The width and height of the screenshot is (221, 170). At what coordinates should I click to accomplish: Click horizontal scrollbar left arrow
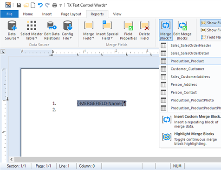point(12,159)
